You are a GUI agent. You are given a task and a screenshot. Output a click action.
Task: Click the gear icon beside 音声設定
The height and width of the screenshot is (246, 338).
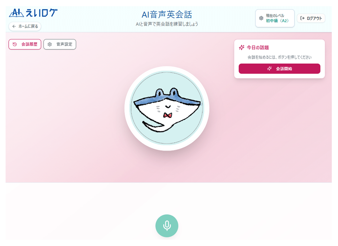click(x=50, y=44)
